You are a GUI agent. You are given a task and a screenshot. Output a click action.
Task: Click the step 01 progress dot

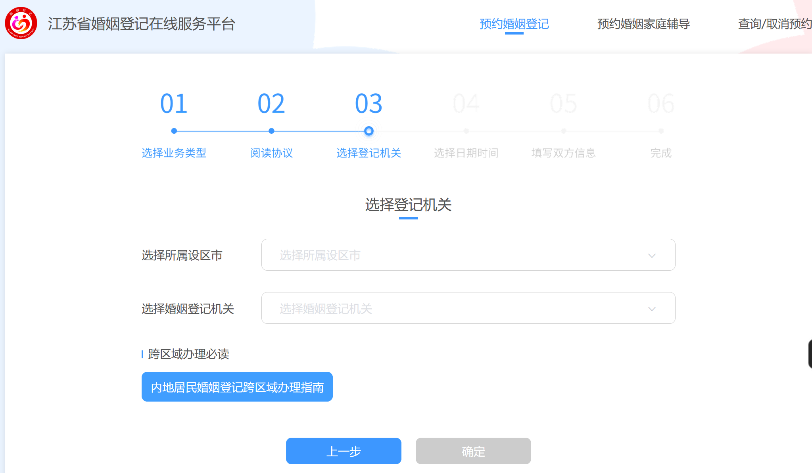174,131
